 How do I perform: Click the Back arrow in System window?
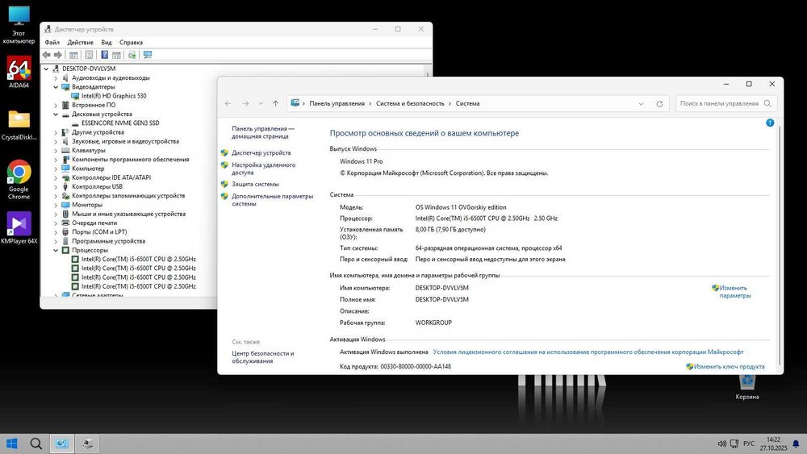tap(228, 103)
